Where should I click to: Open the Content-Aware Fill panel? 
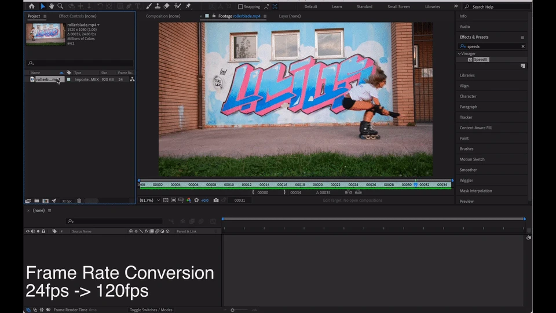pos(475,128)
